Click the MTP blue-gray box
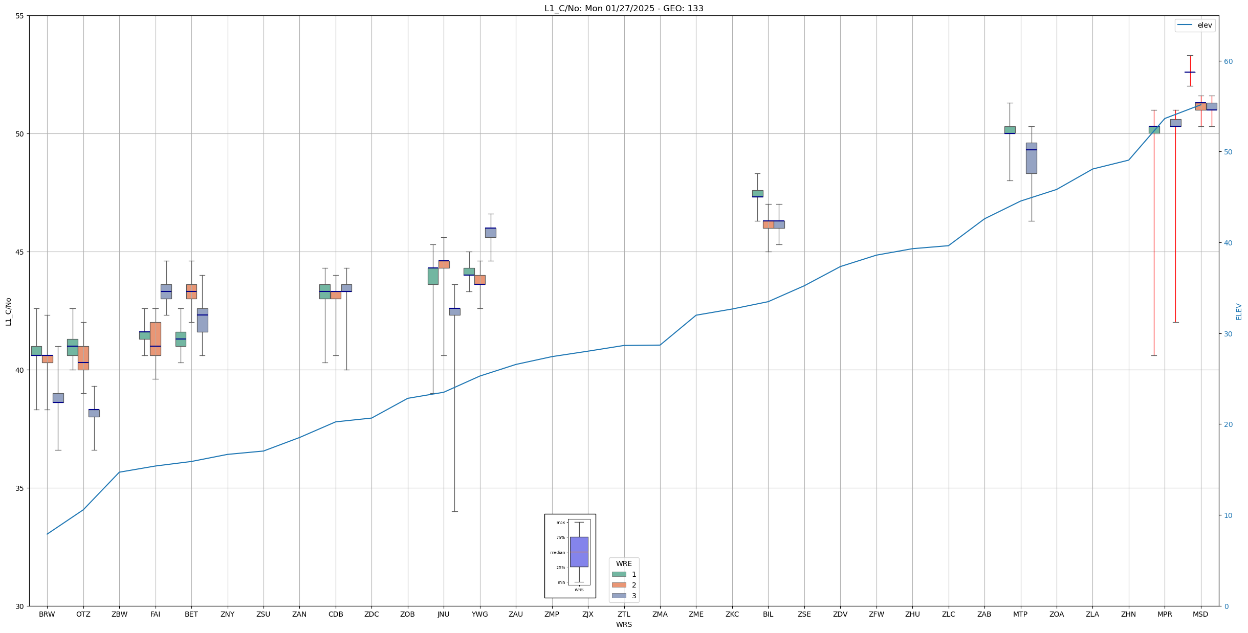This screenshot has width=1248, height=633. (x=1031, y=161)
